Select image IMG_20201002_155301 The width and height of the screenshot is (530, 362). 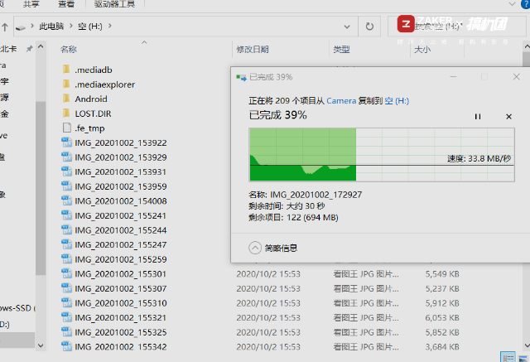point(114,274)
